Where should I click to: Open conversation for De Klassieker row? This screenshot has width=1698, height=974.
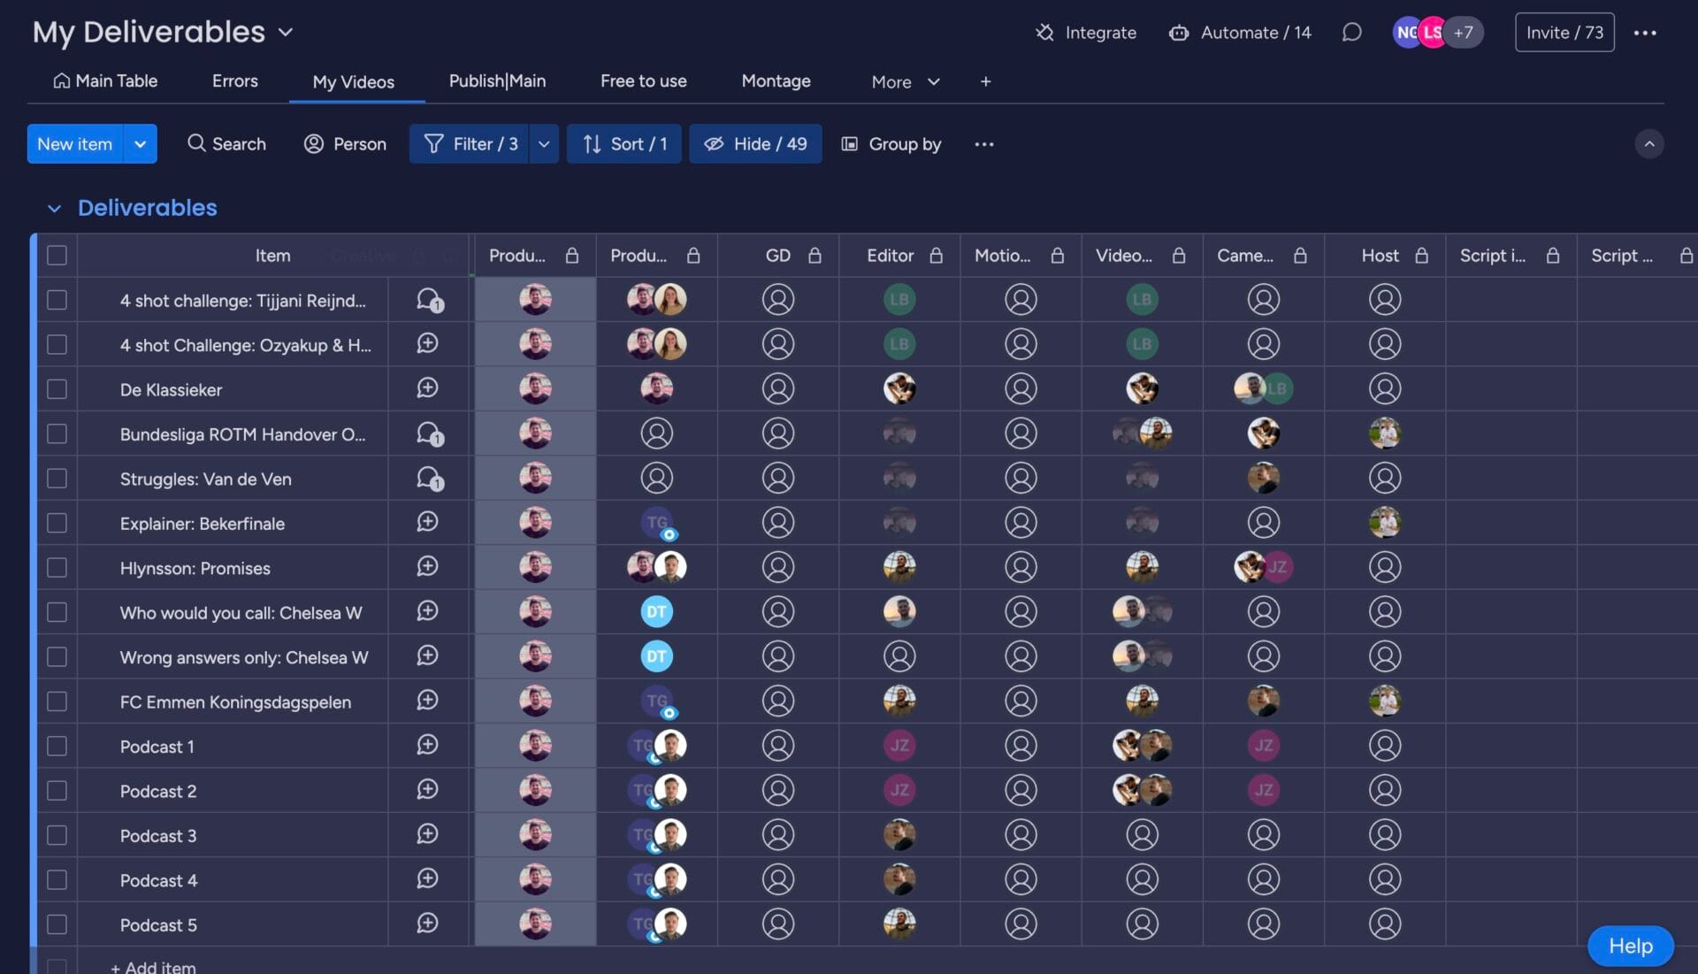click(x=428, y=388)
